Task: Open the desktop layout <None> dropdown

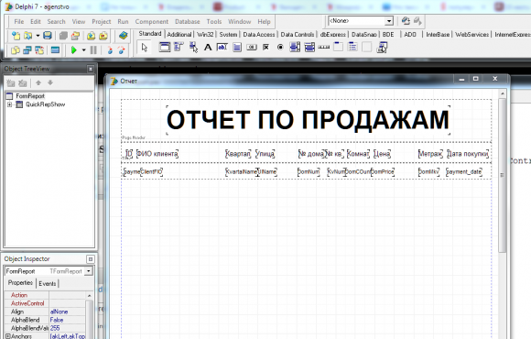Action: 389,21
